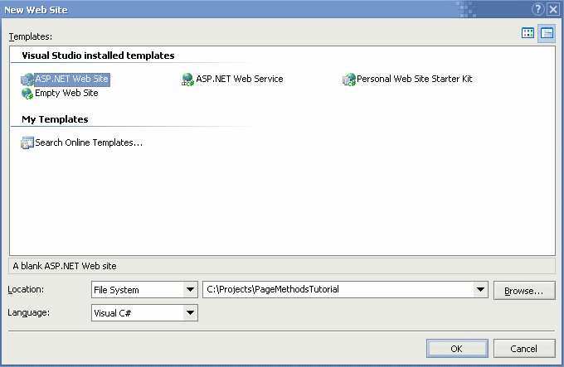Switch templates view to large icons
The width and height of the screenshot is (564, 367).
[528, 33]
